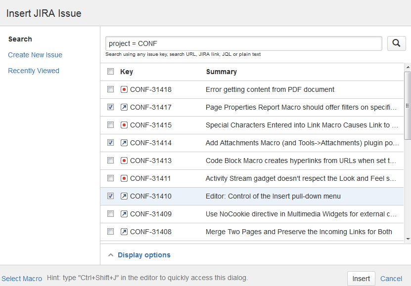This screenshot has height=286, width=411.
Task: Click the issue type icon for CONF-31408
Action: pos(124,232)
